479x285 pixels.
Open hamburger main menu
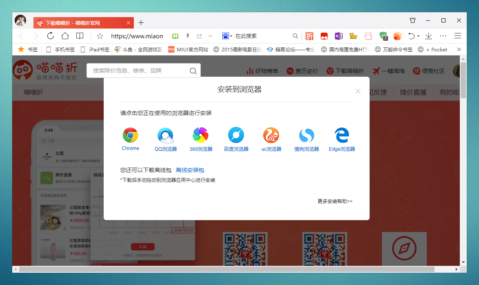458,36
